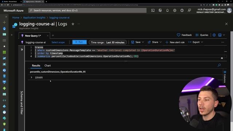Screen dimensions: 233x131
Task: Expand the Azure left portal menu
Action: coord(6,17)
